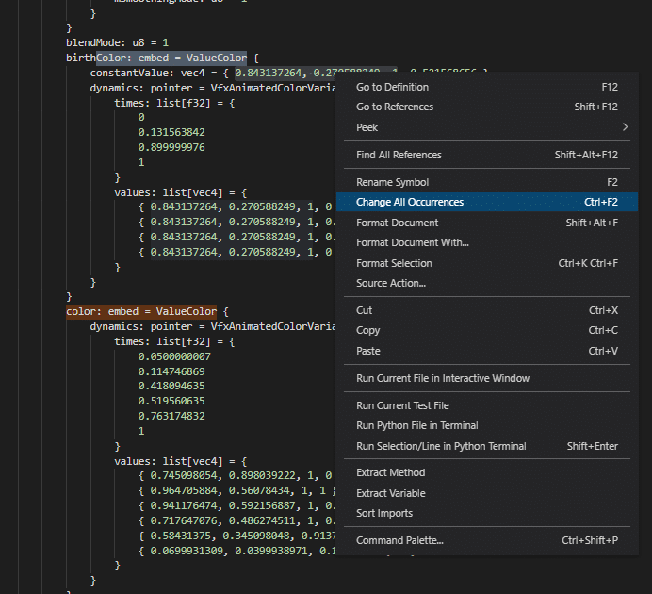Pick Rename Symbol from the menu

pyautogui.click(x=392, y=182)
